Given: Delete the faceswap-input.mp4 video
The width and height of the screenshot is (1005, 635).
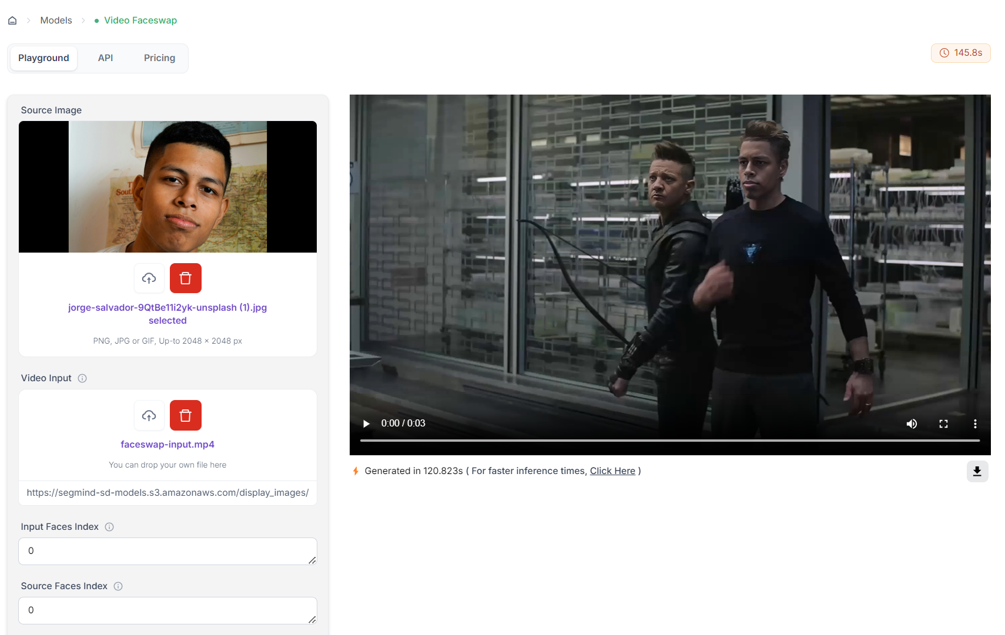Looking at the screenshot, I should [x=186, y=415].
